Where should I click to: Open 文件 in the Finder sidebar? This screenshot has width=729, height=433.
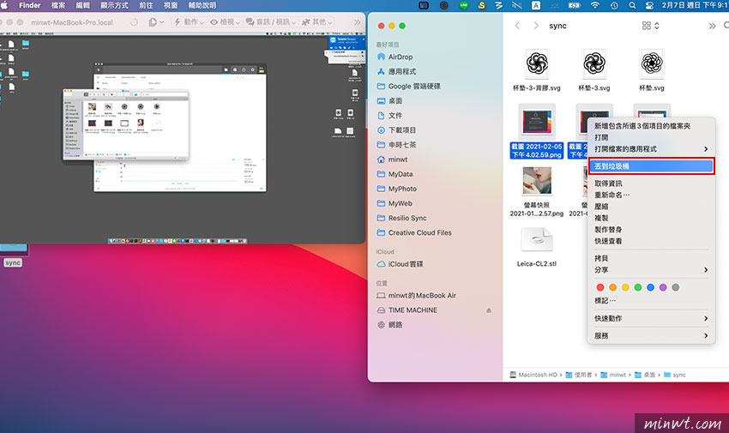click(389, 115)
